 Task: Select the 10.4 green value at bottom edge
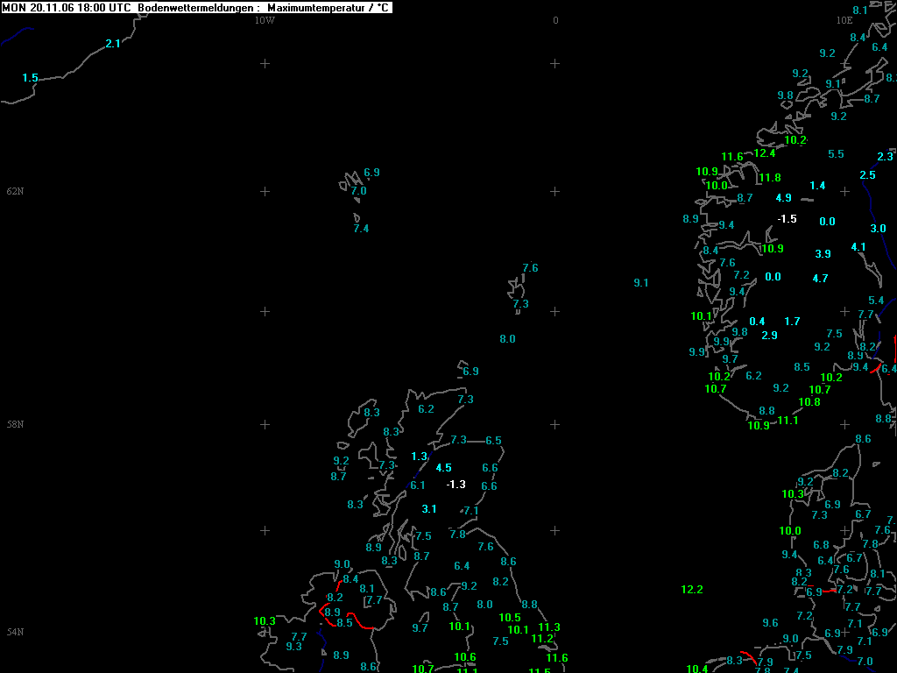coord(696,669)
